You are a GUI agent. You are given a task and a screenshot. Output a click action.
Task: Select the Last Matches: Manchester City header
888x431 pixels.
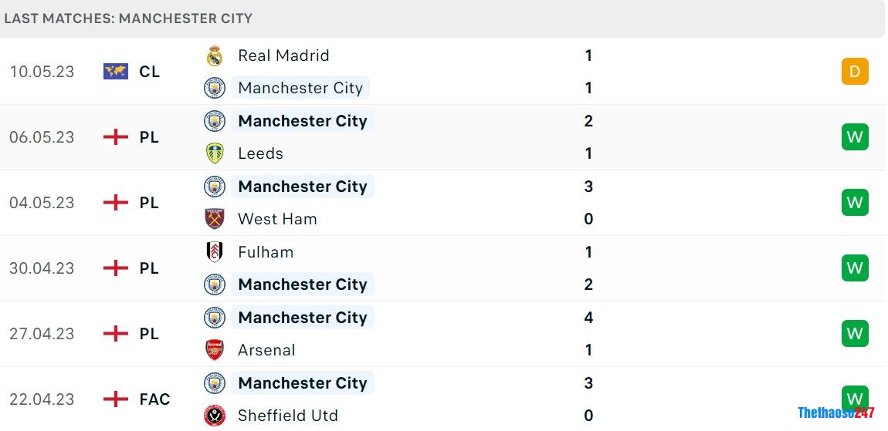[x=128, y=19]
